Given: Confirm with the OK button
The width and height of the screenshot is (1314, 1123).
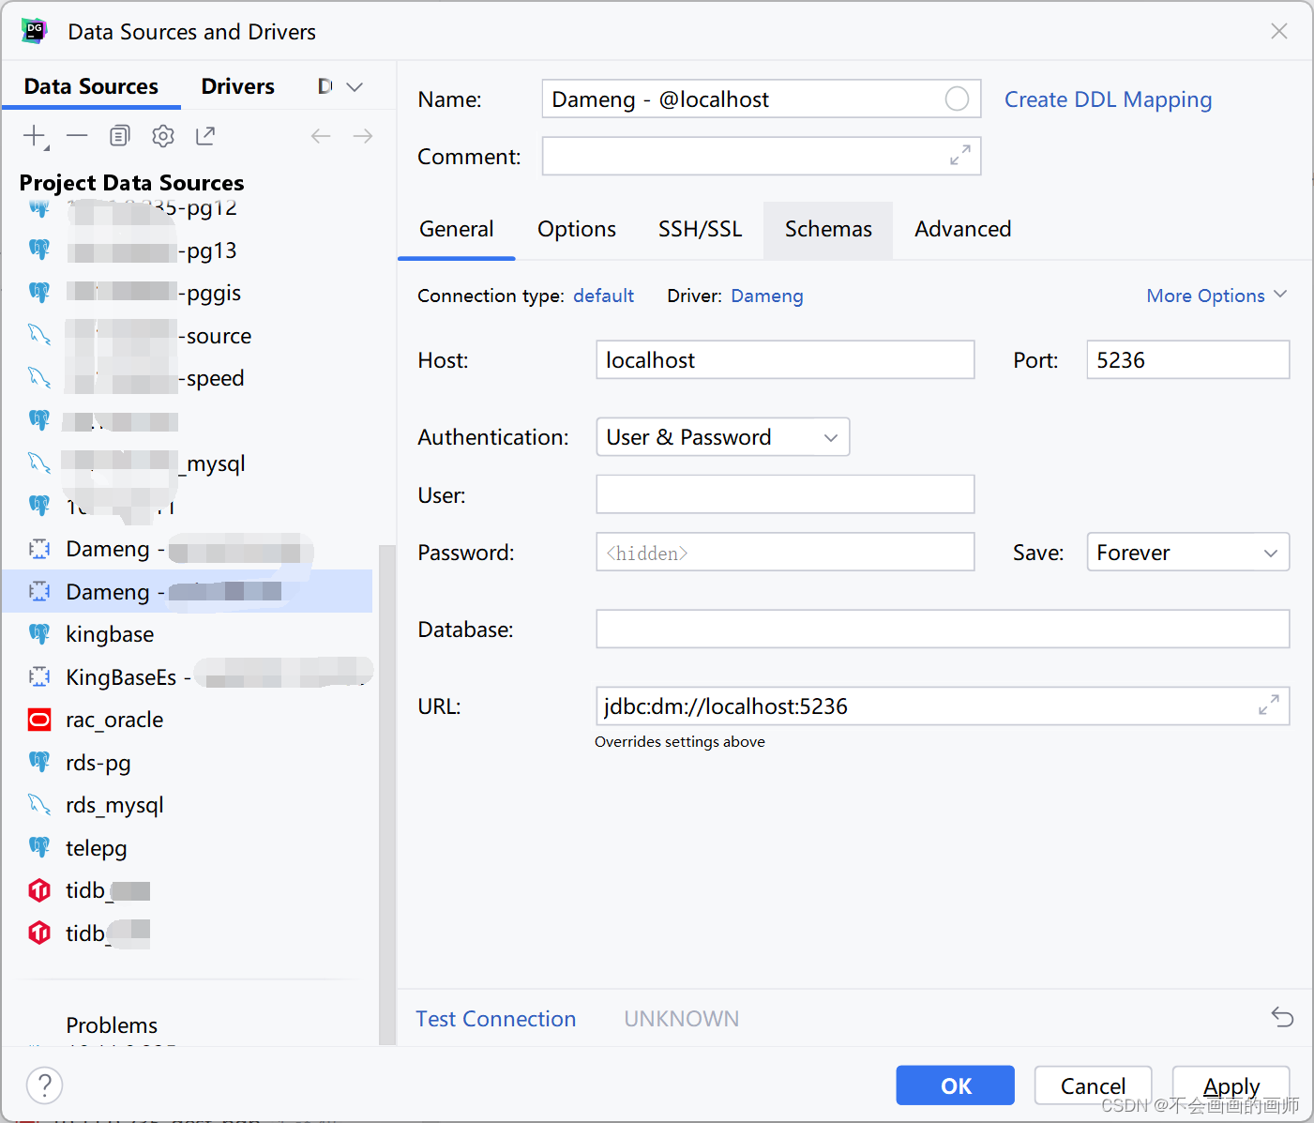Looking at the screenshot, I should tap(955, 1085).
